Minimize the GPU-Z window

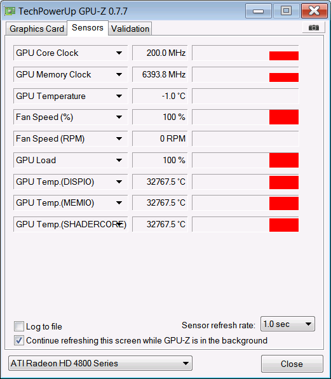258,11
